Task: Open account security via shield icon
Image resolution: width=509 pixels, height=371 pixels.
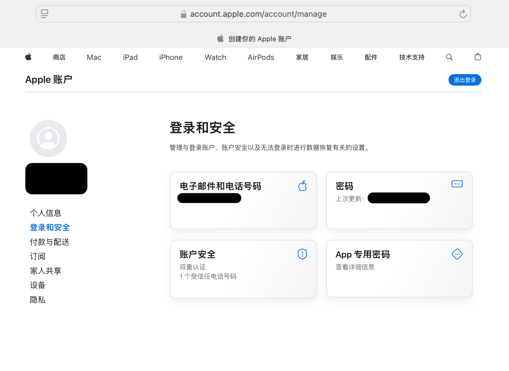Action: pyautogui.click(x=302, y=254)
